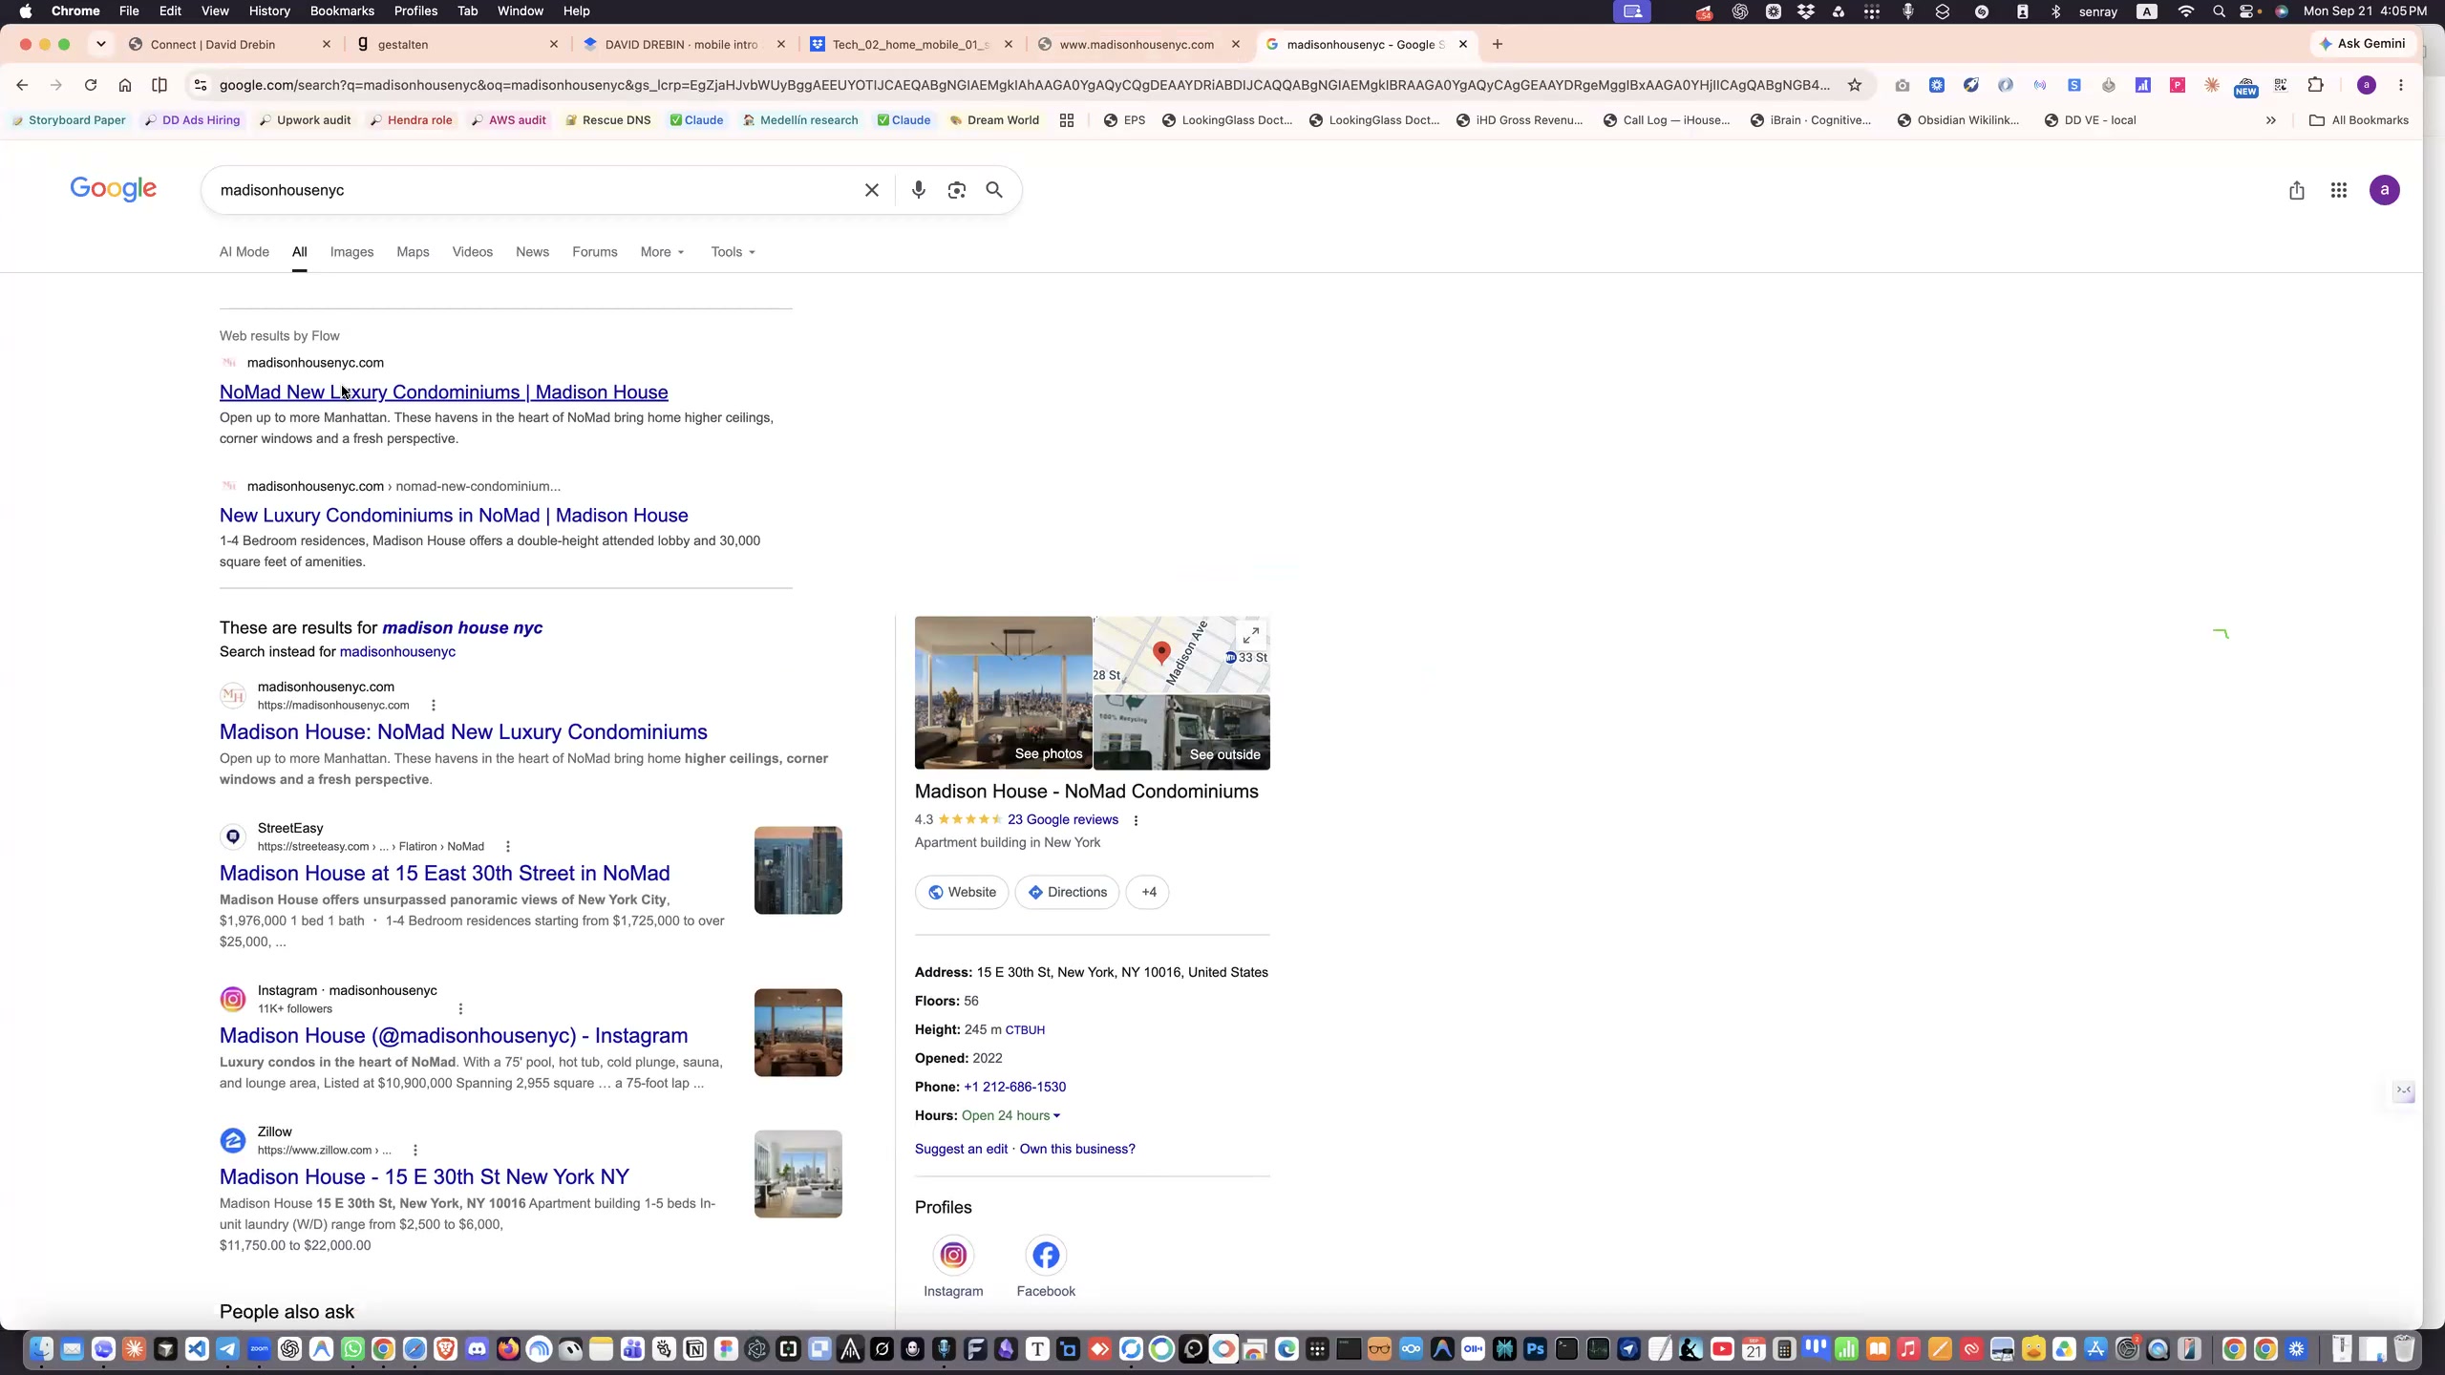Screen dimensions: 2445x1375
Task: Open the All Bookmarks folder
Action: point(2358,120)
